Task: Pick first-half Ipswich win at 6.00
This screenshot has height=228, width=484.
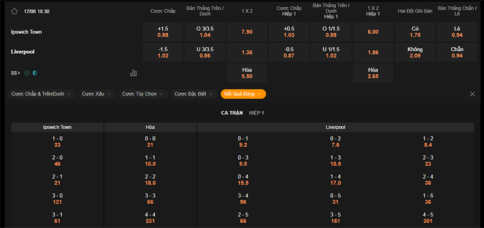Action: pyautogui.click(x=373, y=32)
